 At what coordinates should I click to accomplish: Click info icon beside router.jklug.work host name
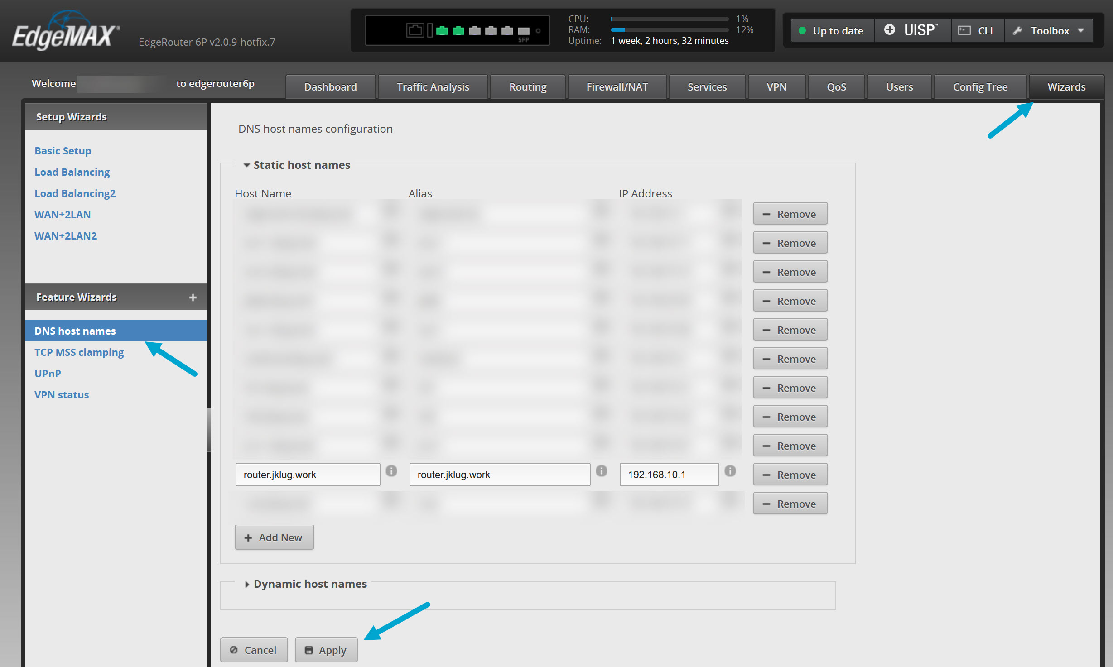coord(391,471)
